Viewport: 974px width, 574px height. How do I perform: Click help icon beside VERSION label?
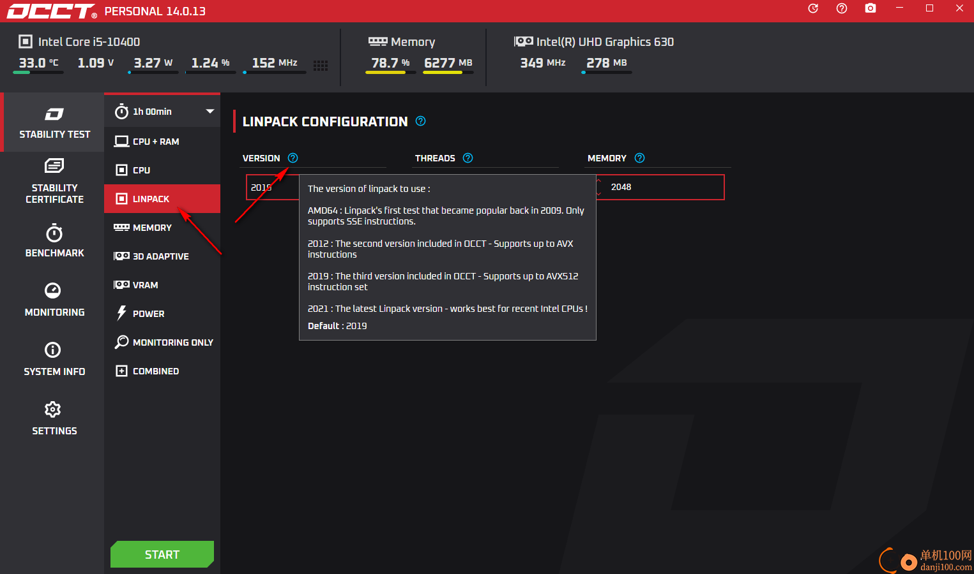293,158
